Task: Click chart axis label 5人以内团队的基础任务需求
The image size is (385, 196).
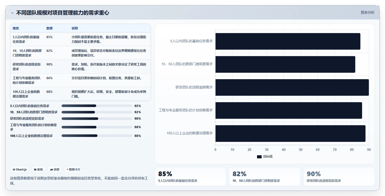Action: click(x=191, y=41)
